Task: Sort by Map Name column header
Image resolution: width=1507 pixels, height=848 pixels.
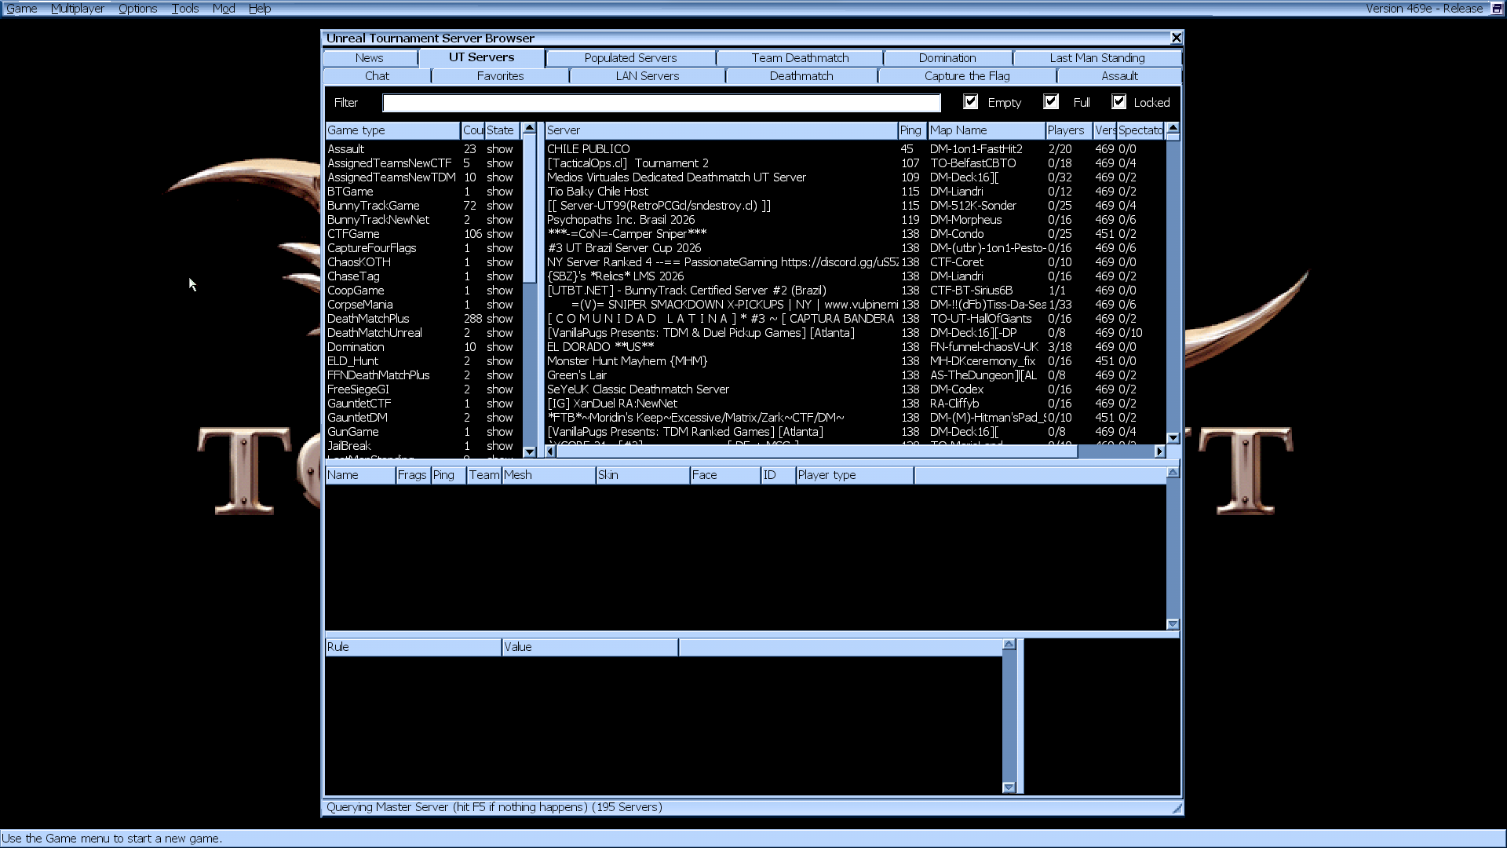Action: tap(987, 130)
